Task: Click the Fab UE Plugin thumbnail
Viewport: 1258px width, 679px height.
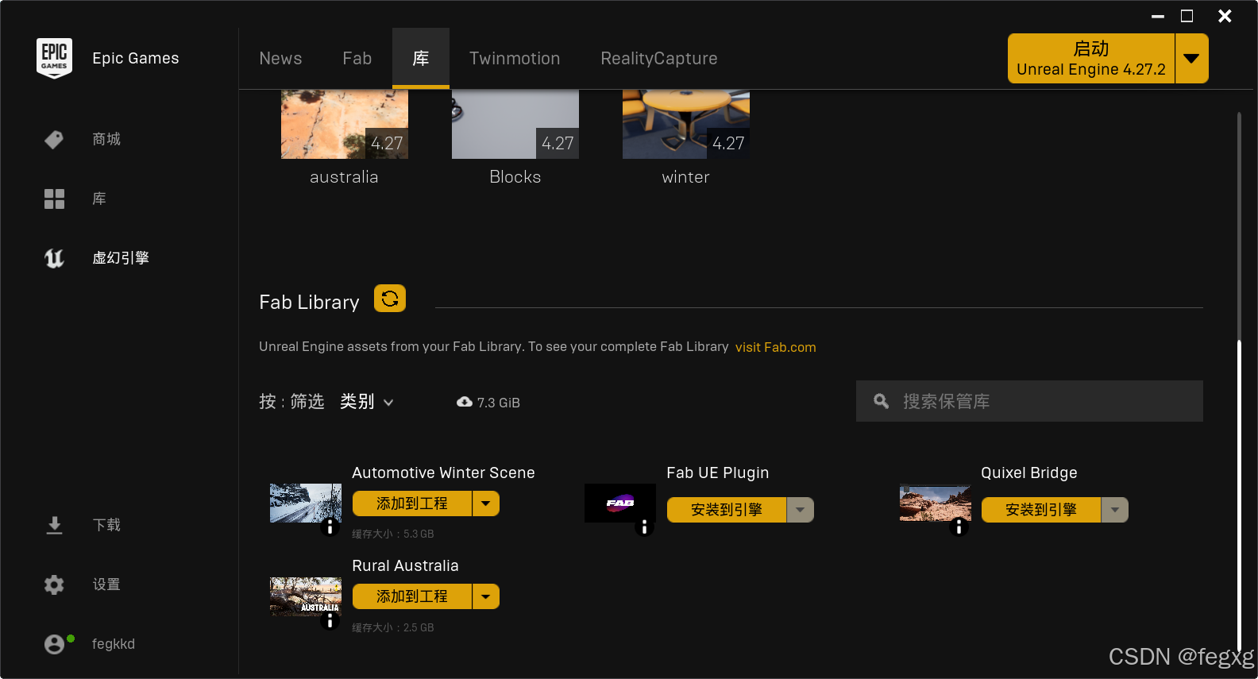Action: pyautogui.click(x=620, y=503)
